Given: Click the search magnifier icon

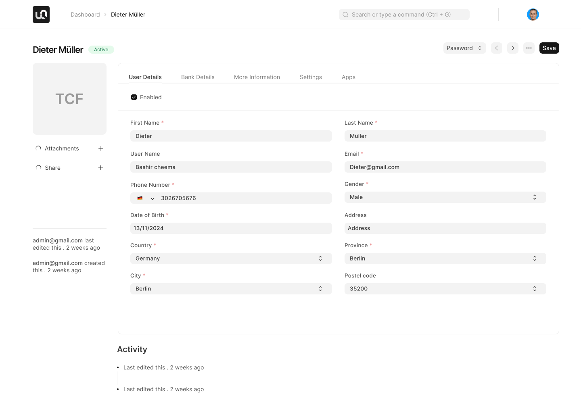Looking at the screenshot, I should coord(345,15).
